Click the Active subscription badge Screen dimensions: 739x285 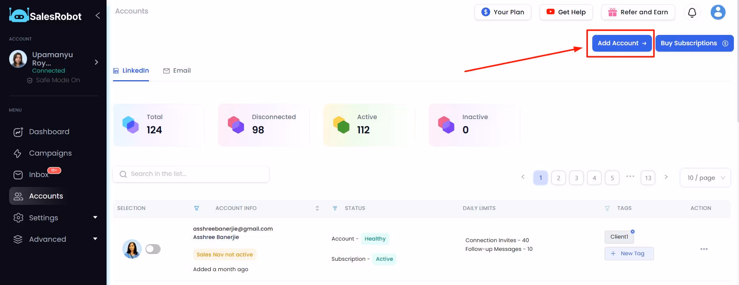point(384,259)
